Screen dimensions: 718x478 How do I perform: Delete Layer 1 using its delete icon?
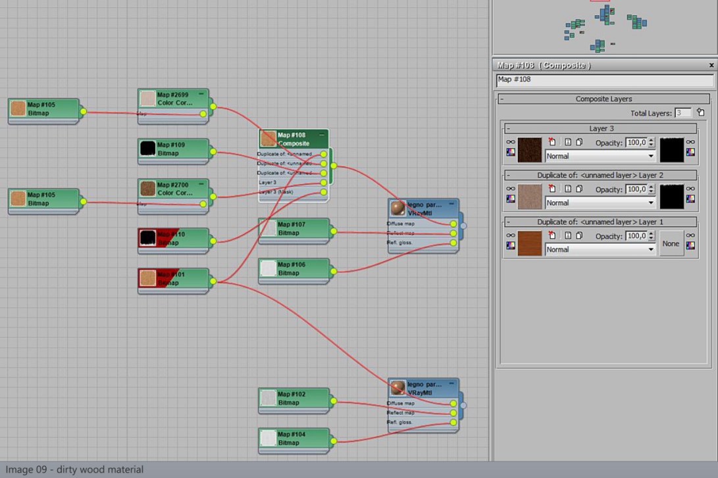[x=552, y=235]
